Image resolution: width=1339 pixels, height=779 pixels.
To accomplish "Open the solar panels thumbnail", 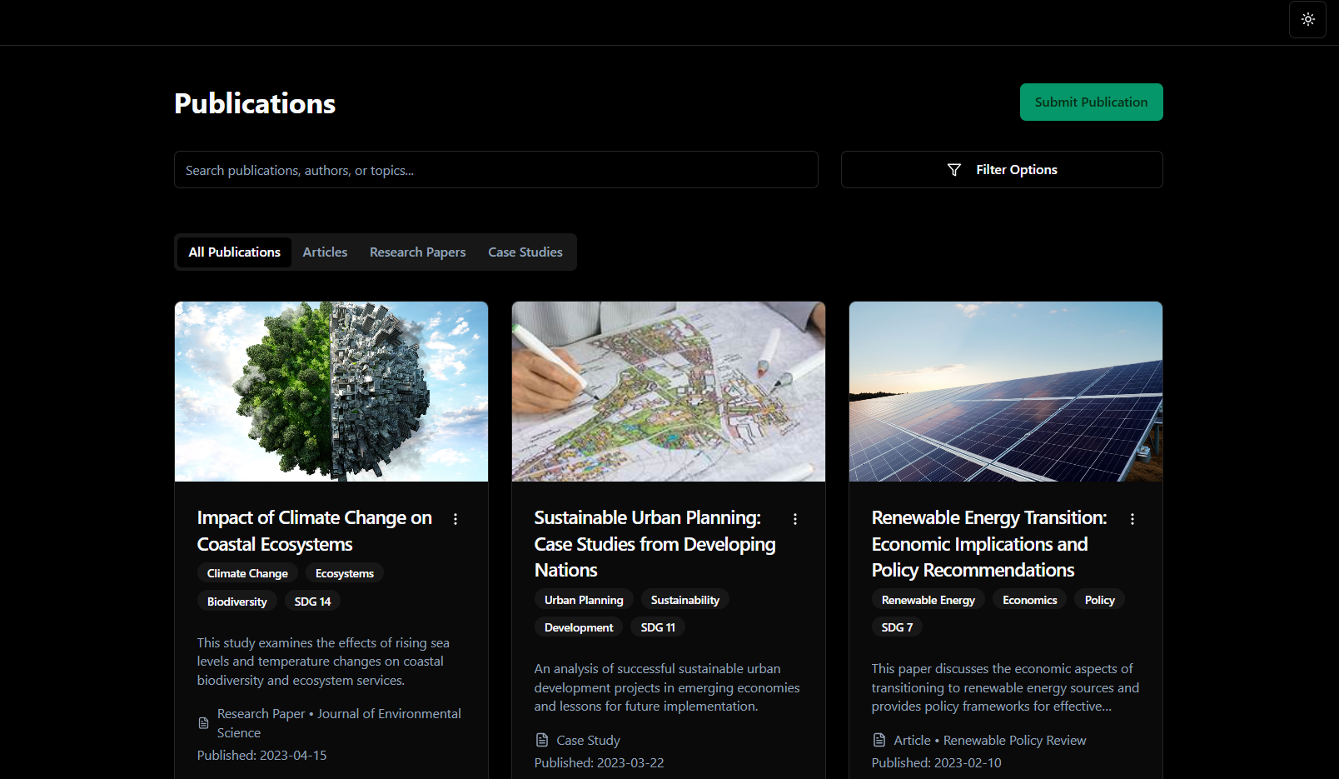I will pos(1006,392).
